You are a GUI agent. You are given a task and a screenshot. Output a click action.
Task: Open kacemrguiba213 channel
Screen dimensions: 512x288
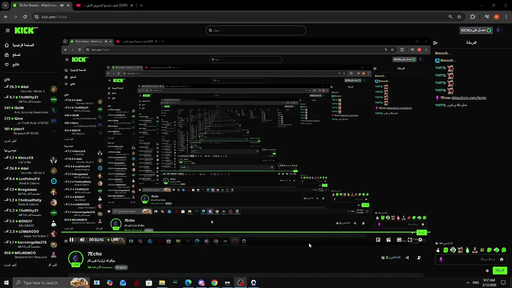tap(30, 244)
